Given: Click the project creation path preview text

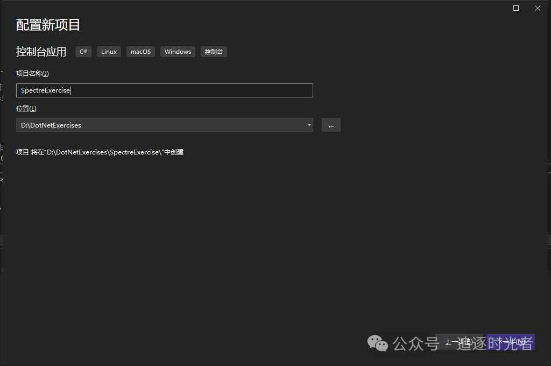Looking at the screenshot, I should (100, 152).
